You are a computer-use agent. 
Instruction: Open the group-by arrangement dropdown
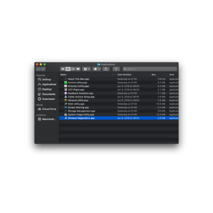point(87,69)
